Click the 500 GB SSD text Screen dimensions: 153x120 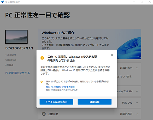pos(11,60)
